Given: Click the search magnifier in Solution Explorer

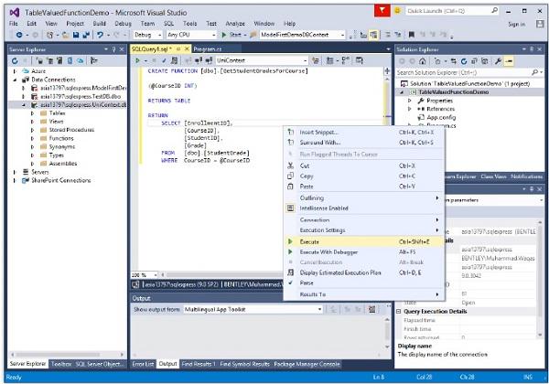Looking at the screenshot, I should click(x=534, y=72).
